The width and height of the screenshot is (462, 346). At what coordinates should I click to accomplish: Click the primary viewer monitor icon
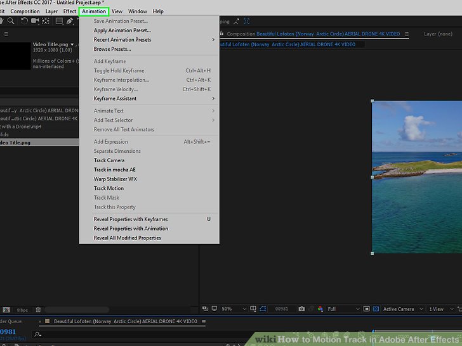point(214,309)
